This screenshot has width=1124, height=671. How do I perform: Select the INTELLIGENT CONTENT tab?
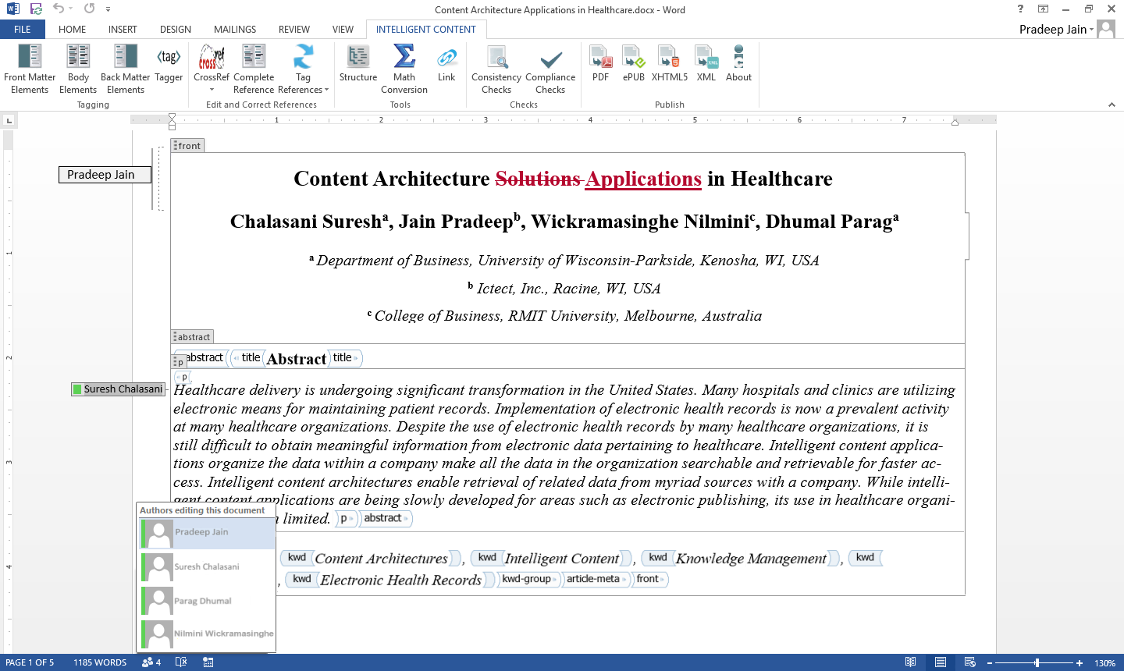tap(426, 30)
